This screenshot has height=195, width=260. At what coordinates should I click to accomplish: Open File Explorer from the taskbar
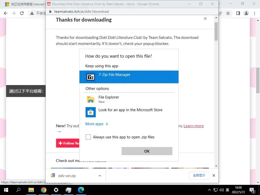point(31,190)
